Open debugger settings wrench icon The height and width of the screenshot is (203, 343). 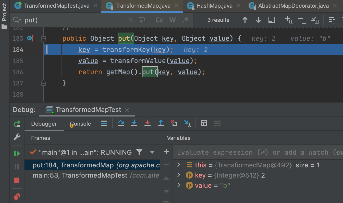17,137
